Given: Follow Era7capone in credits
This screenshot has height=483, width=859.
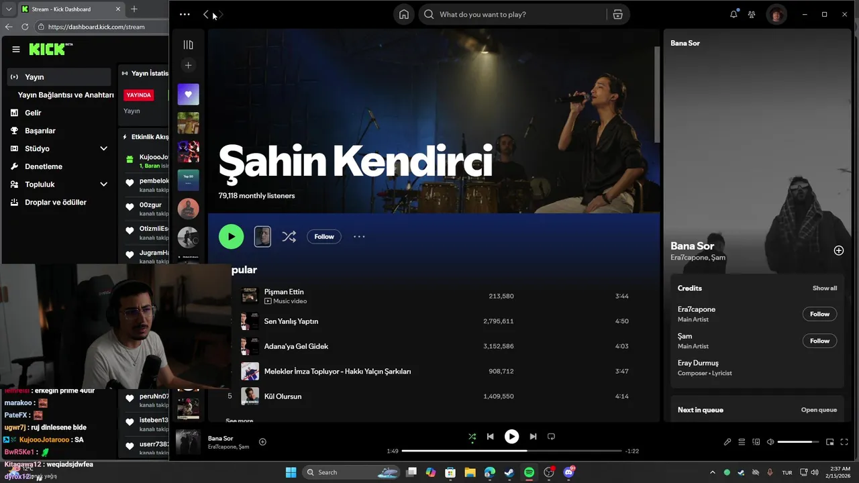Looking at the screenshot, I should (819, 314).
